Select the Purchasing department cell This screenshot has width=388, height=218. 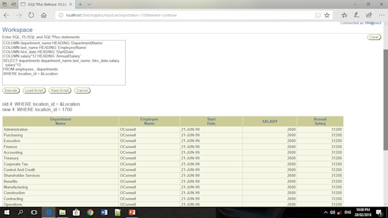tap(60, 135)
